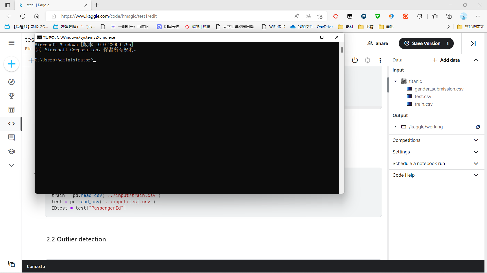Open the Kaggle hamburger menu
The width and height of the screenshot is (487, 273).
click(x=11, y=43)
